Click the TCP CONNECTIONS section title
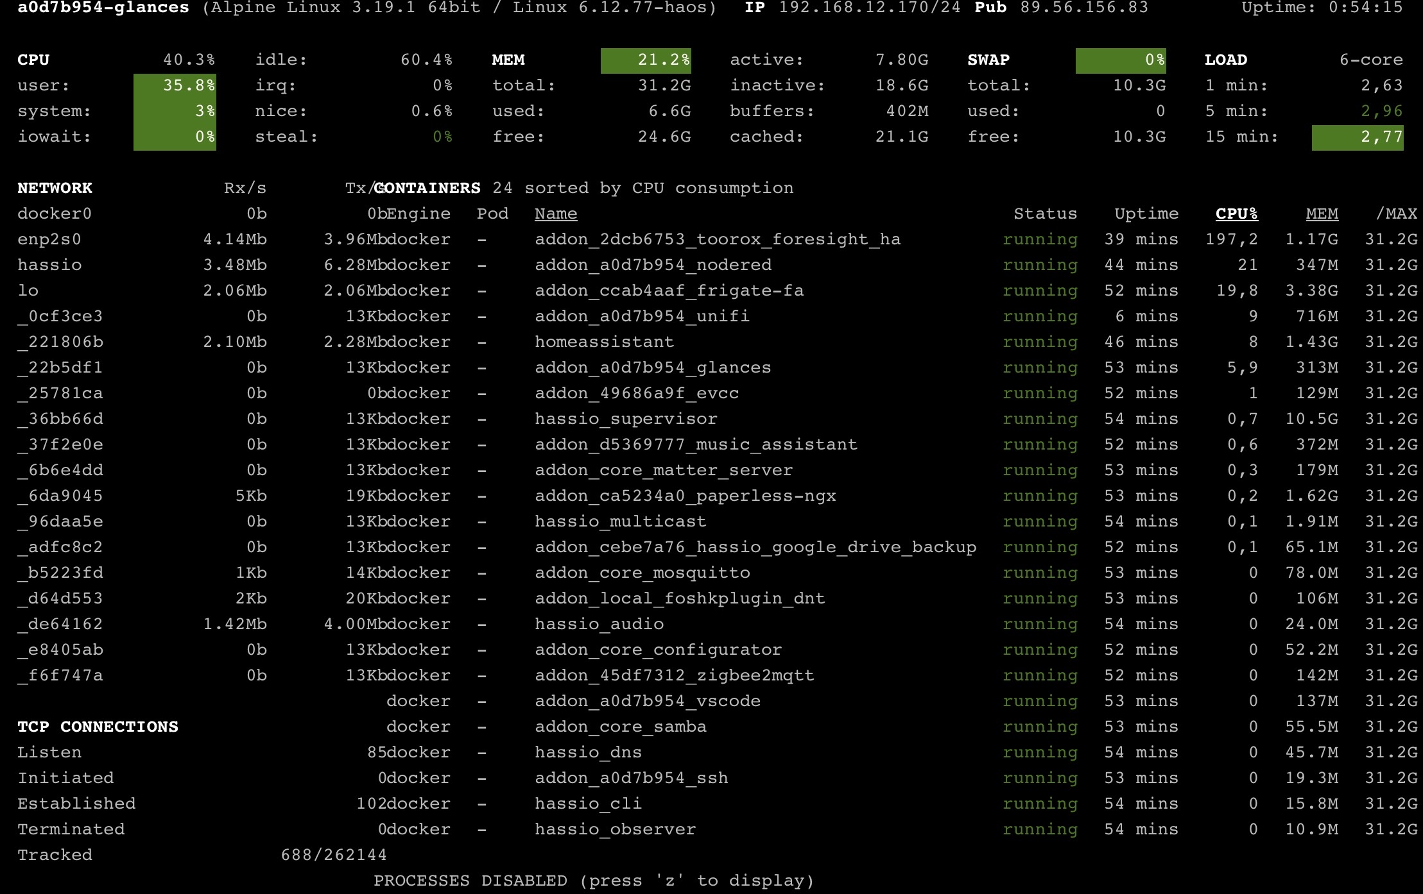Screen dimensions: 1423x894 98,727
